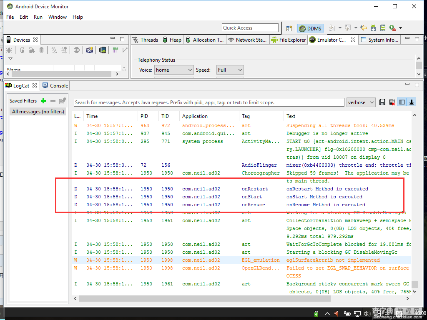Screen dimensions: 427x320
Task: Click the LogCat horizontal scrollbar
Action: pos(205,298)
